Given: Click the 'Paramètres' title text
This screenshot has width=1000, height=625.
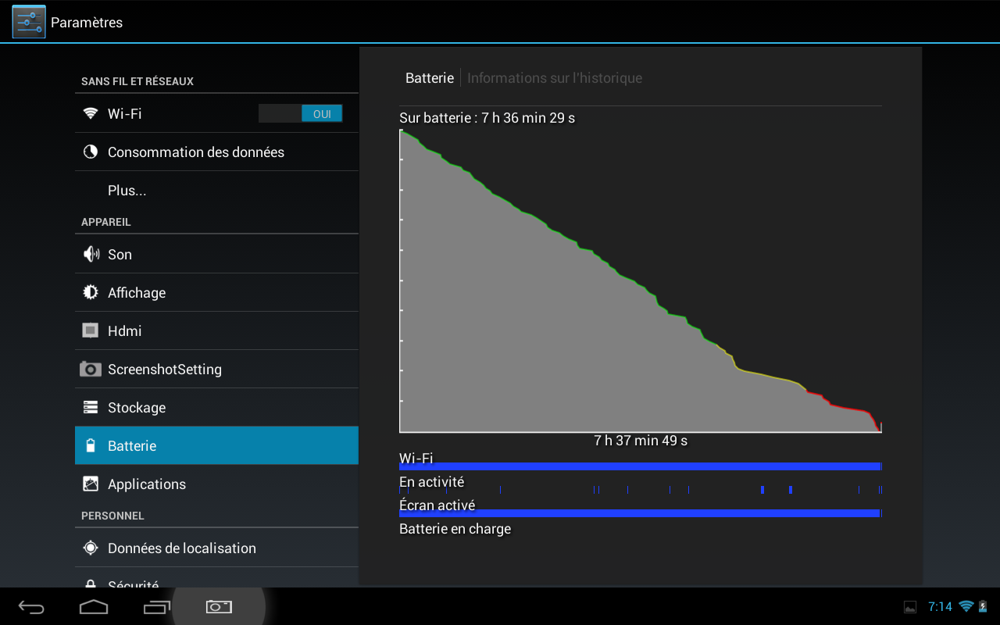Looking at the screenshot, I should coord(87,23).
